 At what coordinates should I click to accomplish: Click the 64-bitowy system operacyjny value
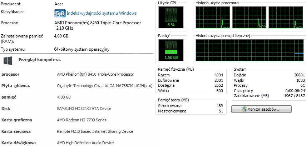[82, 49]
